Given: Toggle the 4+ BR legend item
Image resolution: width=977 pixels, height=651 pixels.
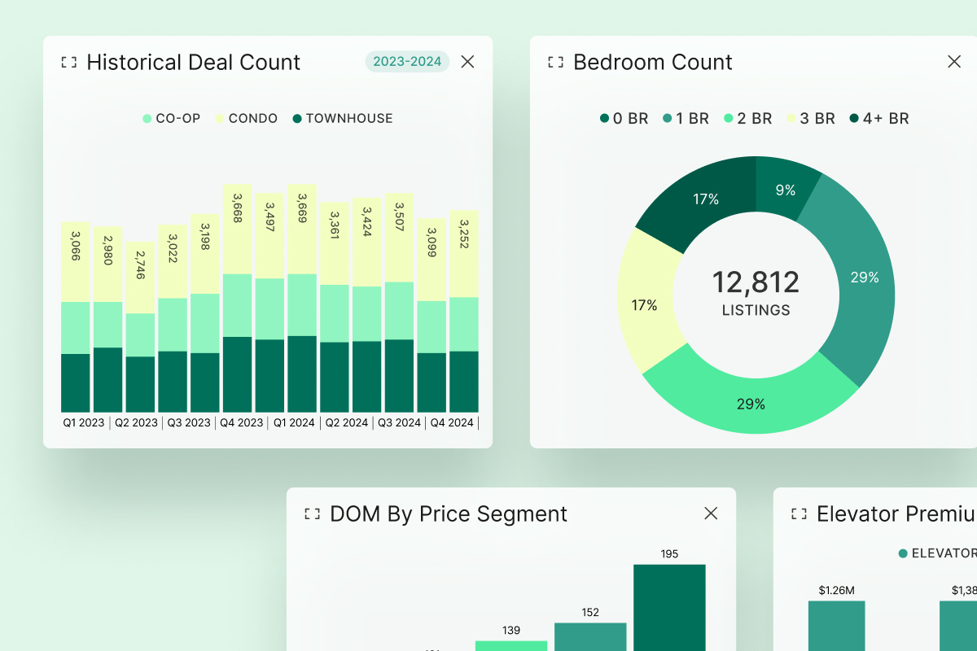Looking at the screenshot, I should click(879, 119).
